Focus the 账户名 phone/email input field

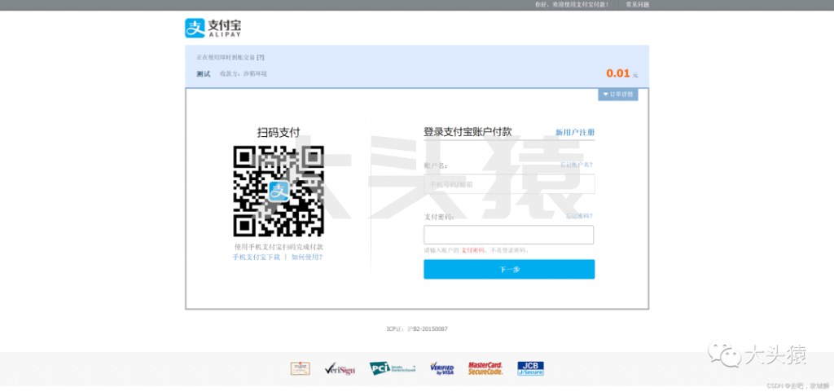[508, 184]
